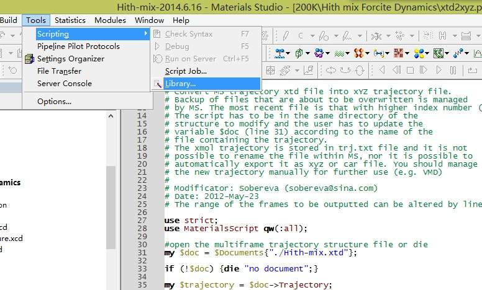Open the green box Amorphous Cell module icon

pyautogui.click(x=299, y=53)
